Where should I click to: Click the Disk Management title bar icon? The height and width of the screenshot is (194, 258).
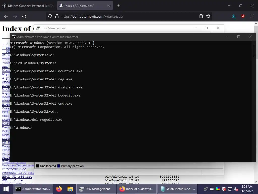(38, 28)
